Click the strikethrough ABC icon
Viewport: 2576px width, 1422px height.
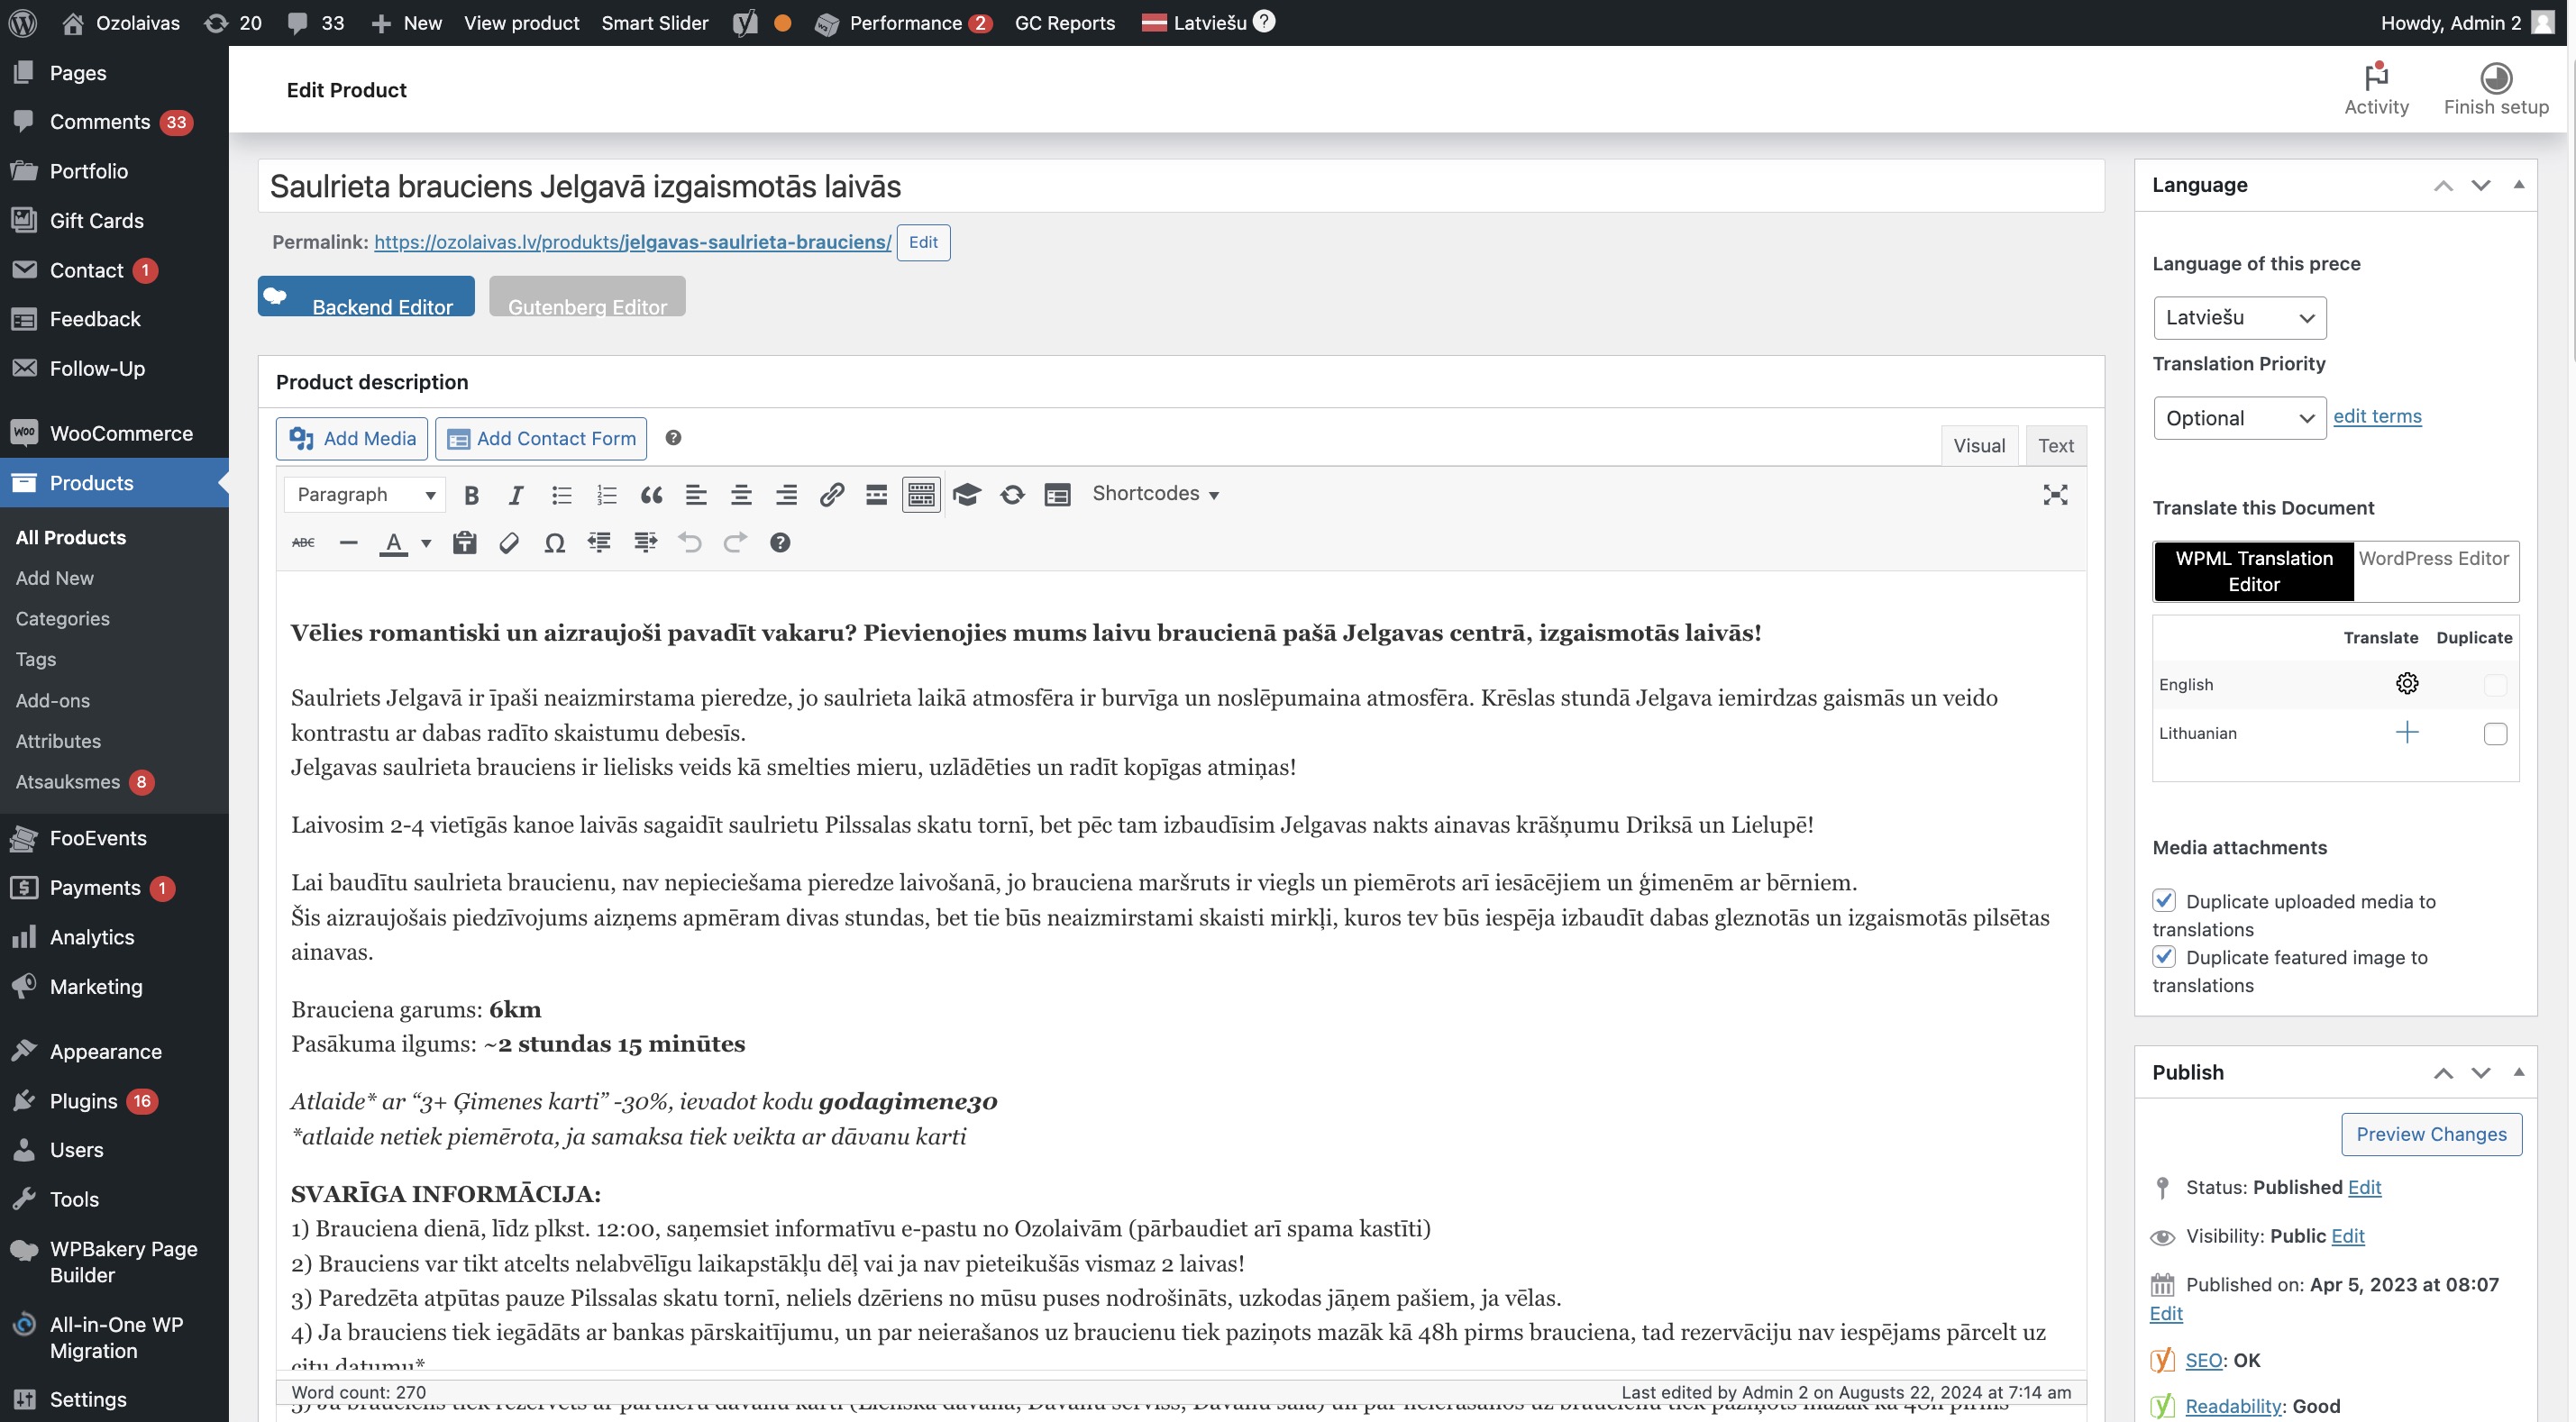point(303,543)
